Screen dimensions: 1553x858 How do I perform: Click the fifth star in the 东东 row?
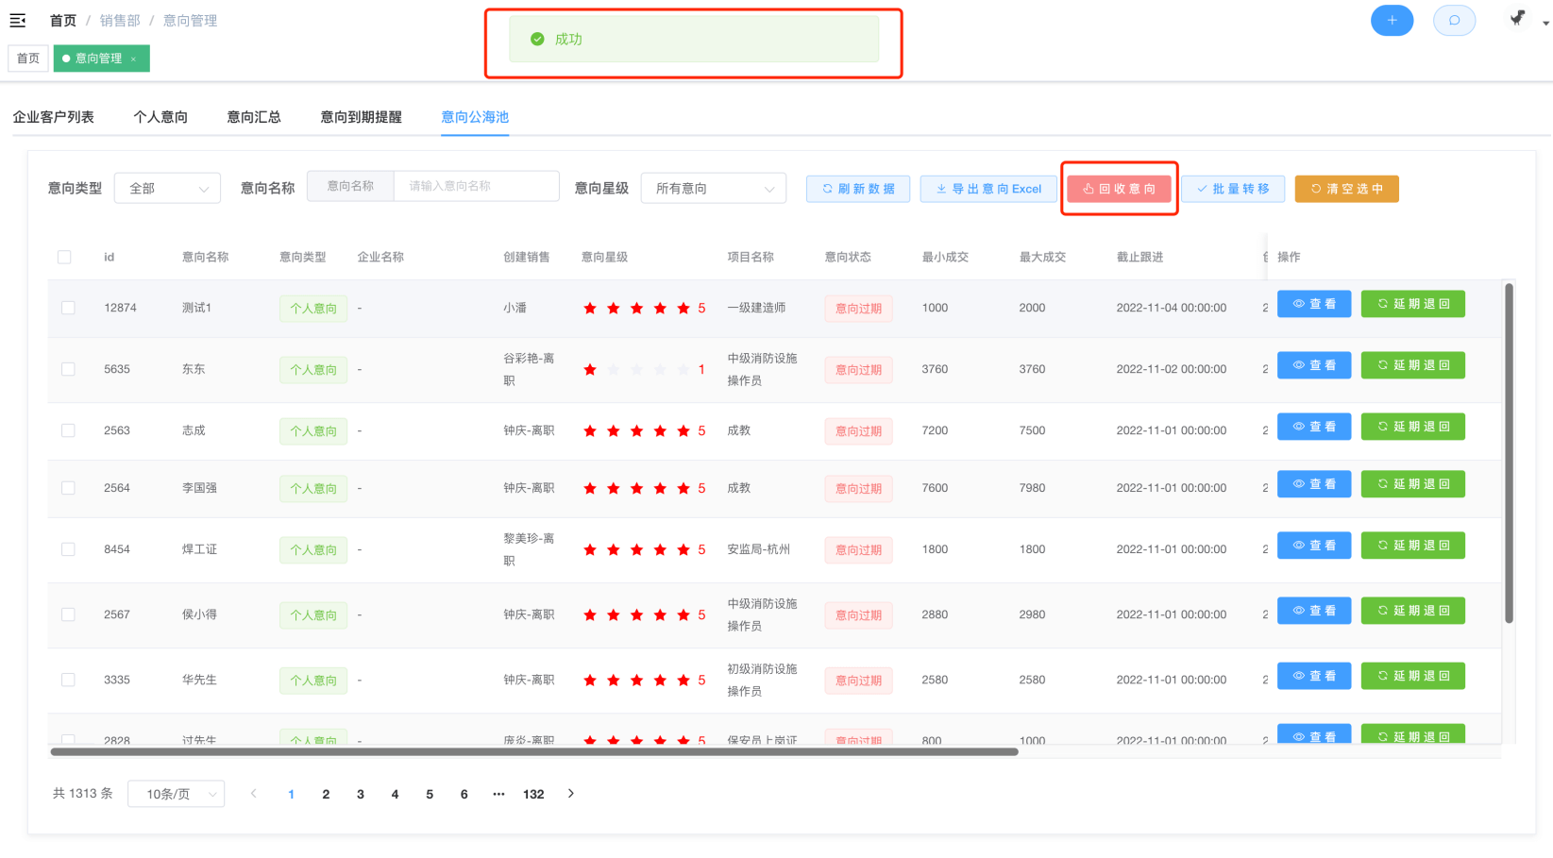click(x=683, y=370)
